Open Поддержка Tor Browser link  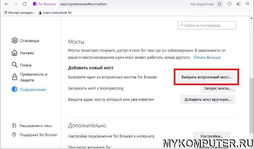35,135
